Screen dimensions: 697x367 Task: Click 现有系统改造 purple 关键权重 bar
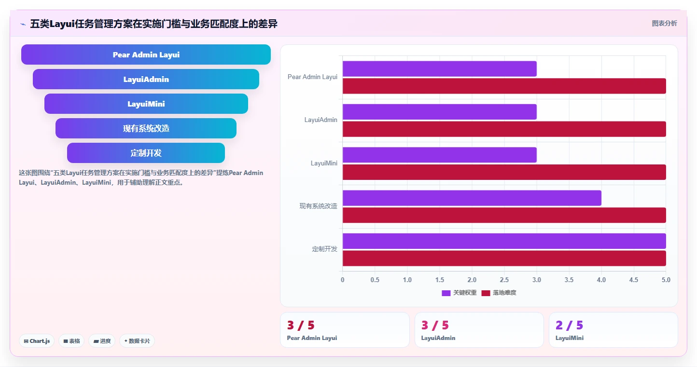pyautogui.click(x=472, y=198)
